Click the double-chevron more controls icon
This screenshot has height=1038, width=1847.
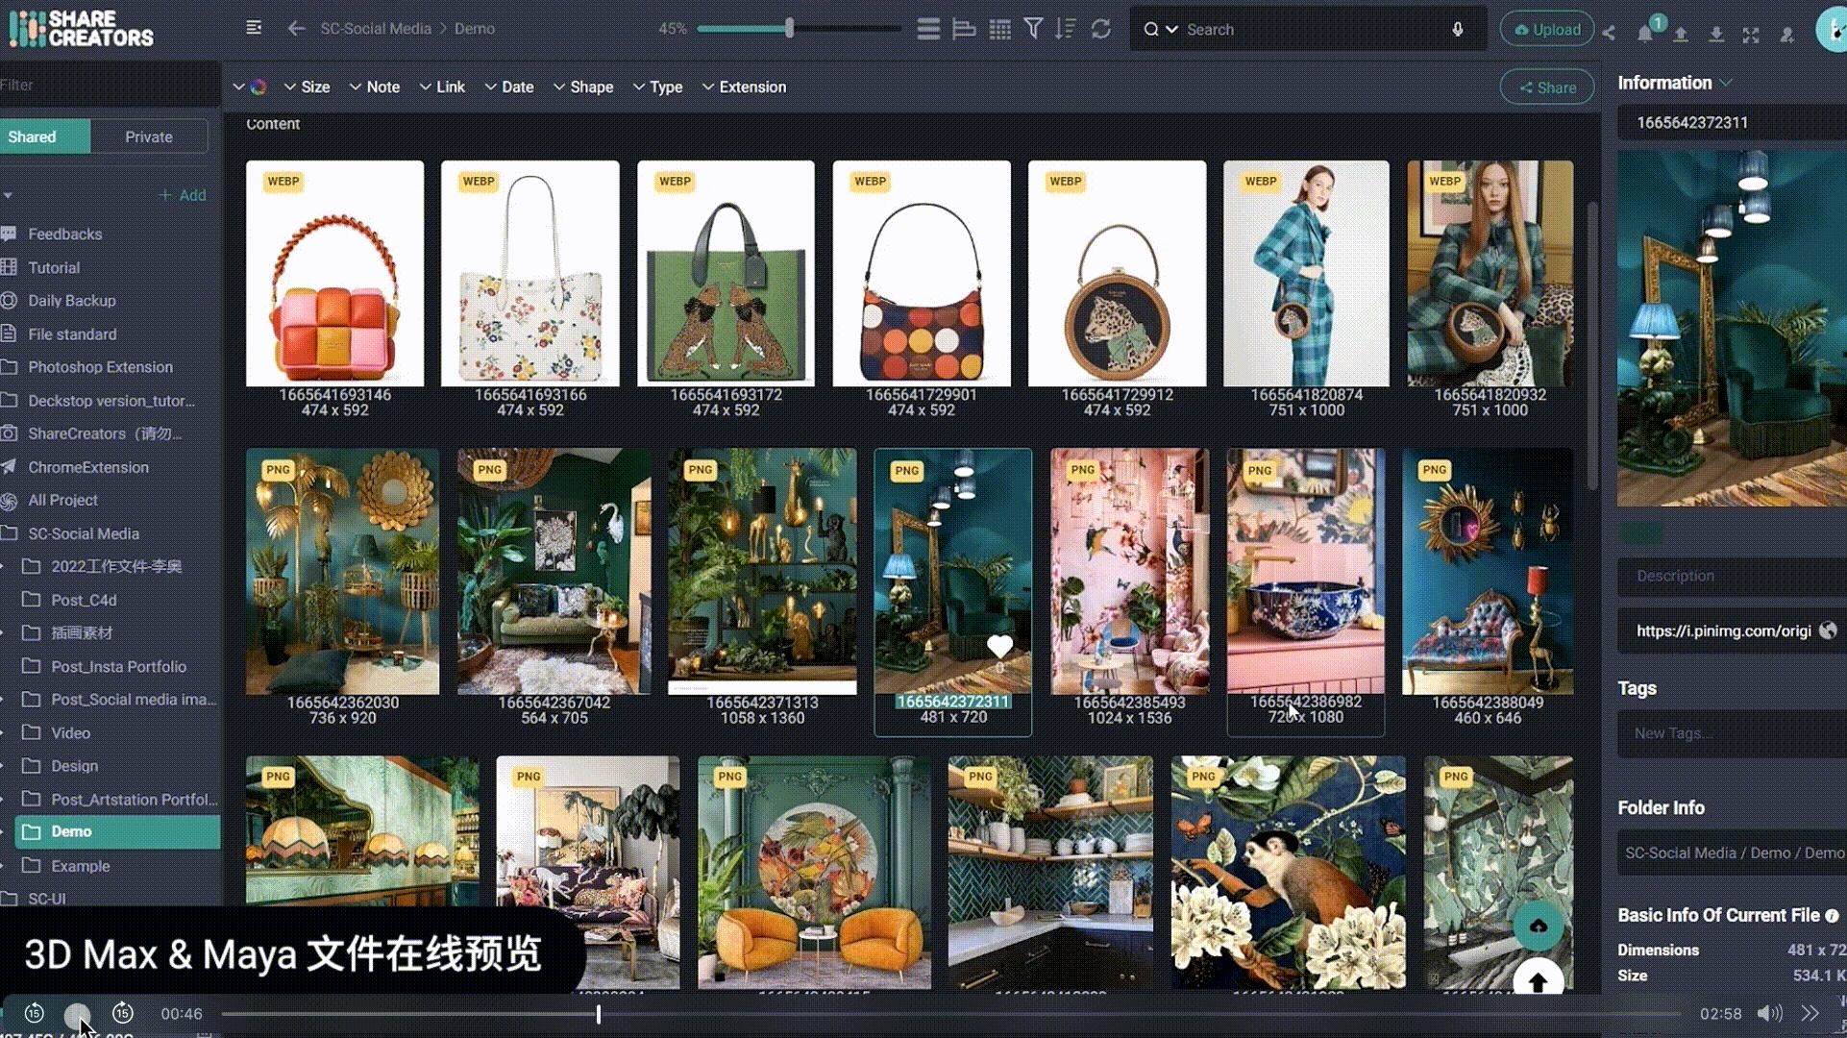[x=1810, y=1013]
